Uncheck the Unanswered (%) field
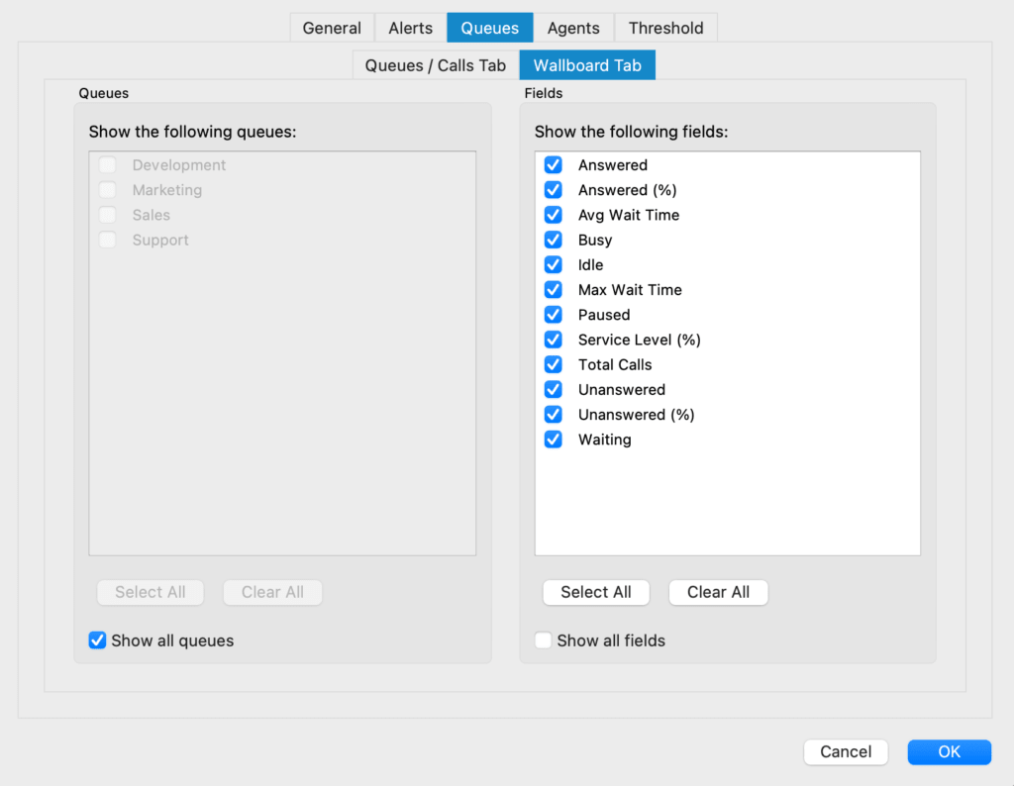 tap(553, 415)
